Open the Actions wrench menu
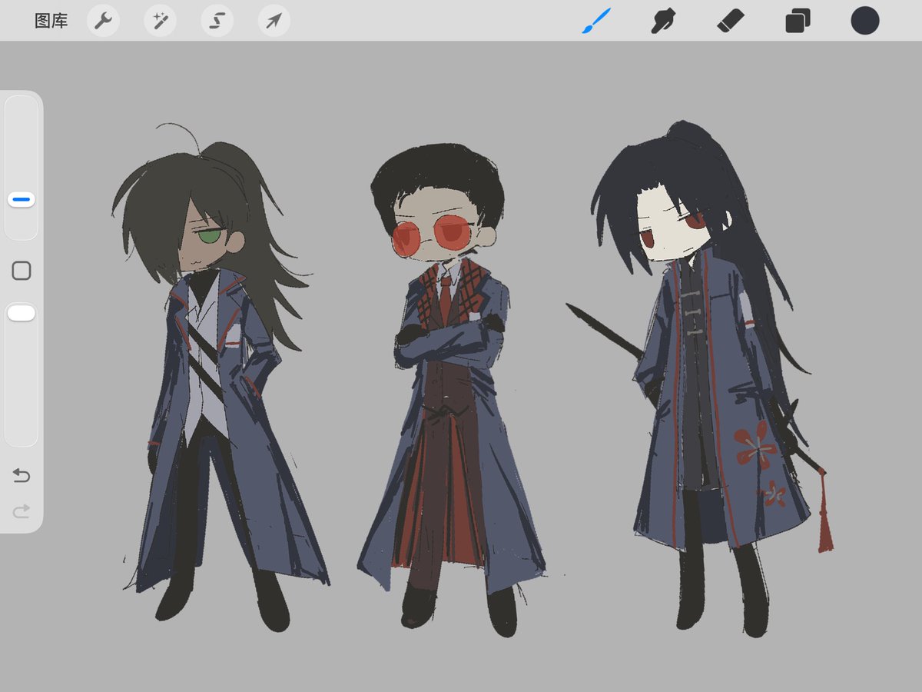 click(103, 21)
